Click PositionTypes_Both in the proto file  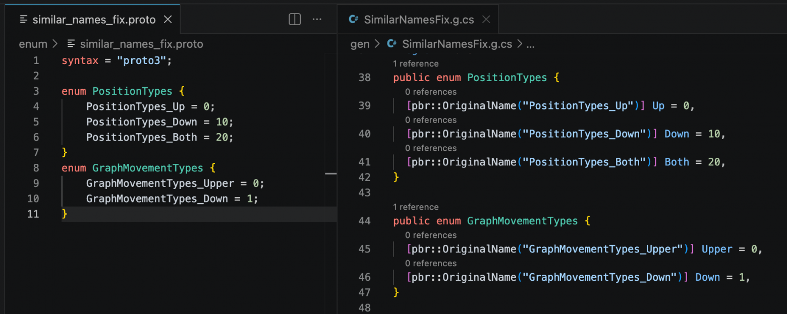(x=142, y=137)
